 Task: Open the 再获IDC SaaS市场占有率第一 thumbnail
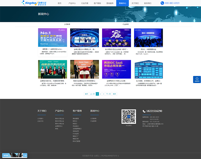(x=117, y=69)
